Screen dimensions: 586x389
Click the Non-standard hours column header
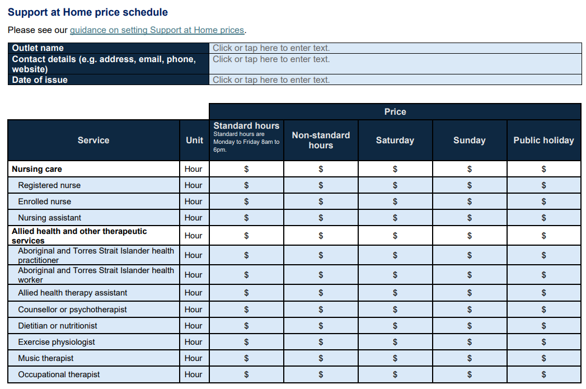321,140
